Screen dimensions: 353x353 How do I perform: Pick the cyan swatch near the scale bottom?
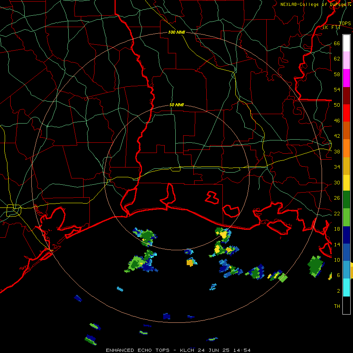(346, 287)
